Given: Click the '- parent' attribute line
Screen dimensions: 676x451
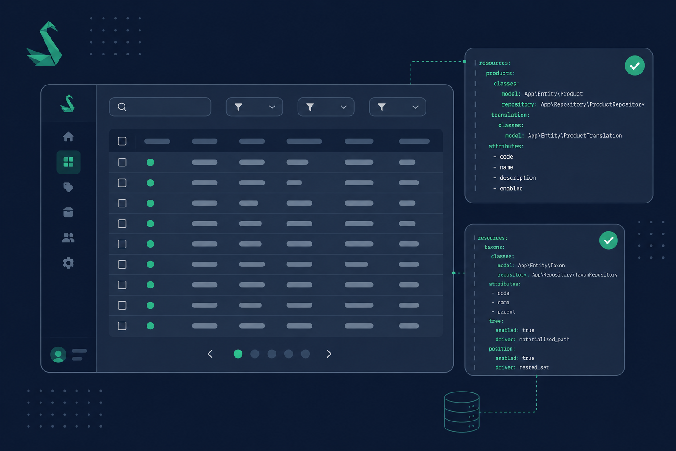Looking at the screenshot, I should pos(503,312).
